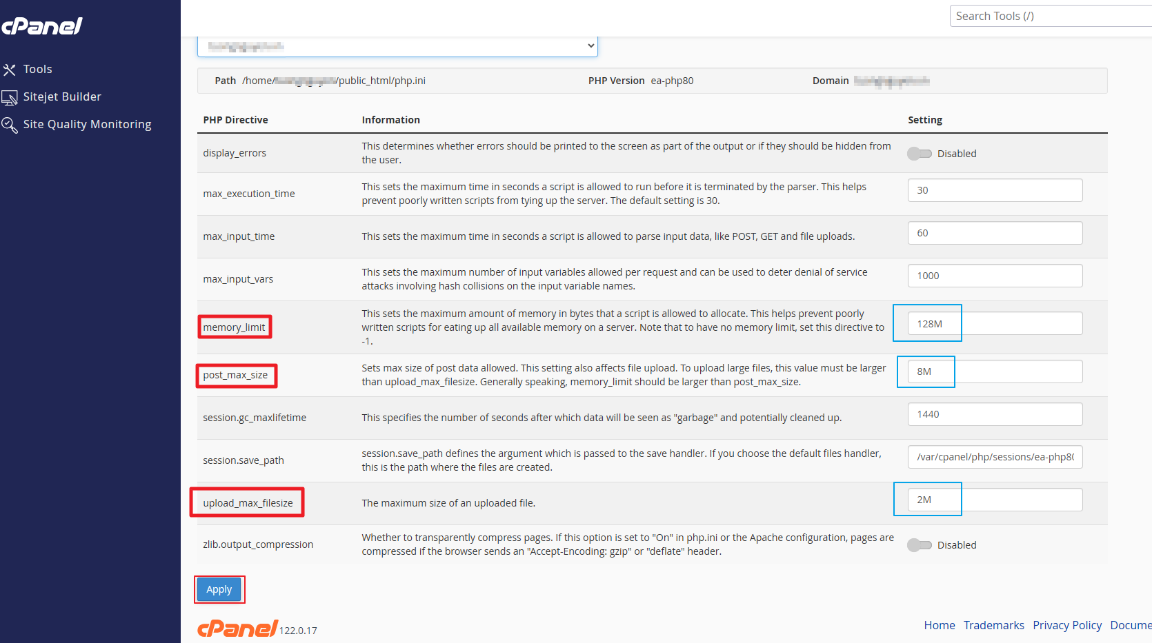1152x643 pixels.
Task: Click the memory_limit 128M field
Action: point(995,324)
